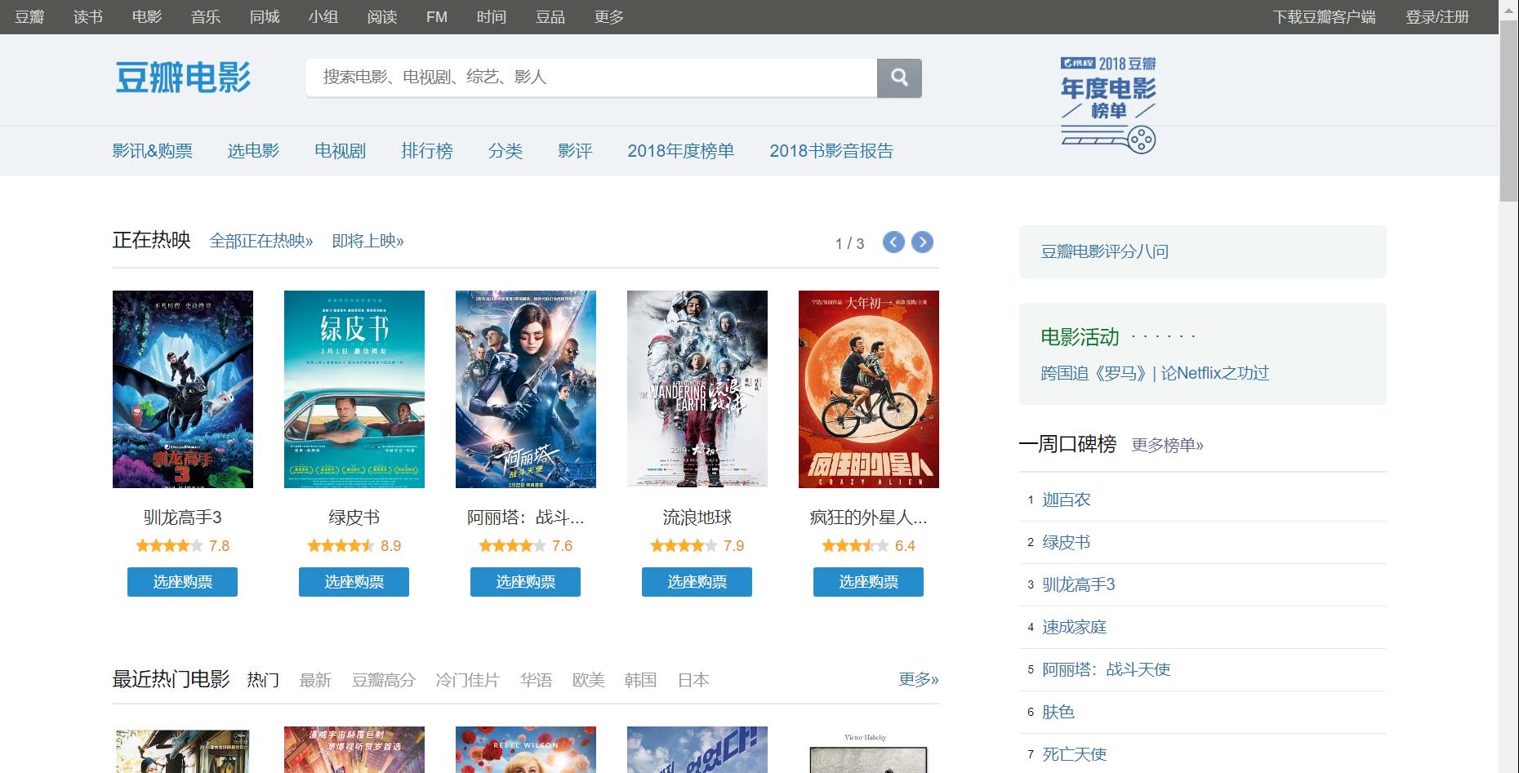Viewport: 1519px width, 773px height.
Task: Click 驯龙高手3 title under poster
Action: 183,518
